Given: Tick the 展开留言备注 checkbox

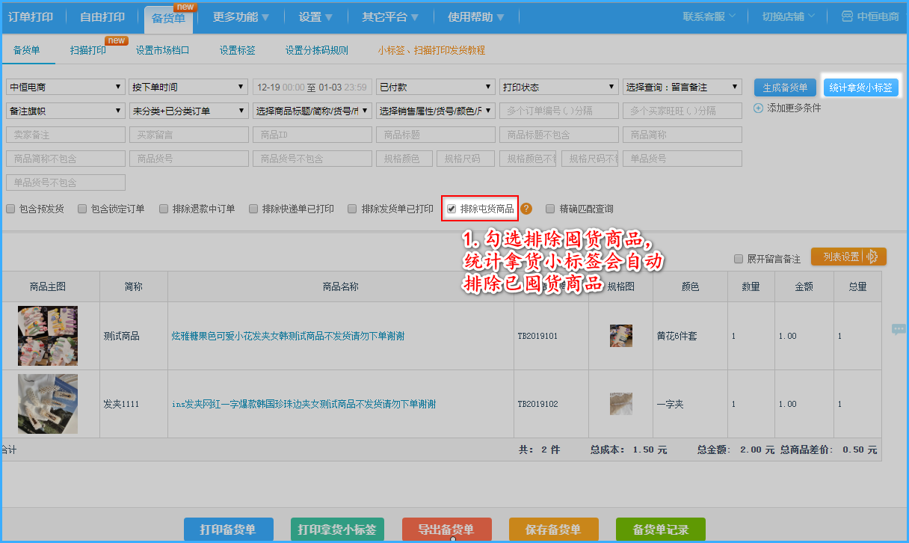Looking at the screenshot, I should [x=739, y=259].
